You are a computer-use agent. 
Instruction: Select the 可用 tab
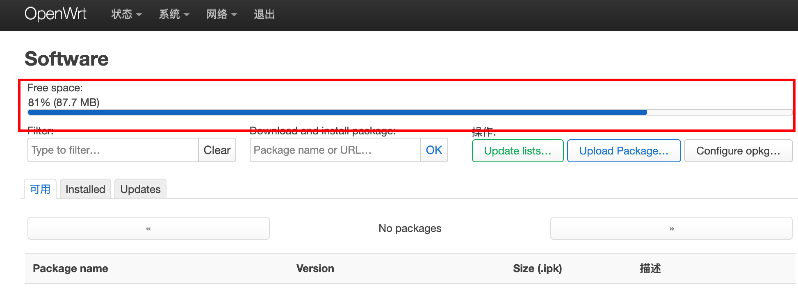pos(40,189)
